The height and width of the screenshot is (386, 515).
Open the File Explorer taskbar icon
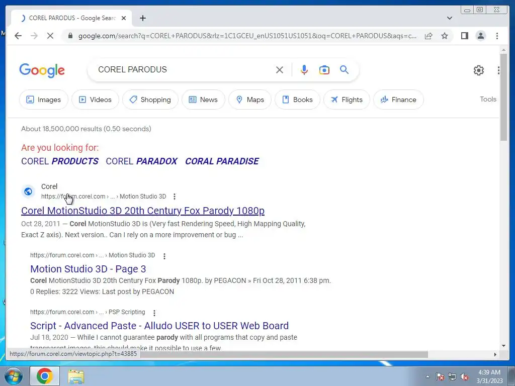[76, 376]
